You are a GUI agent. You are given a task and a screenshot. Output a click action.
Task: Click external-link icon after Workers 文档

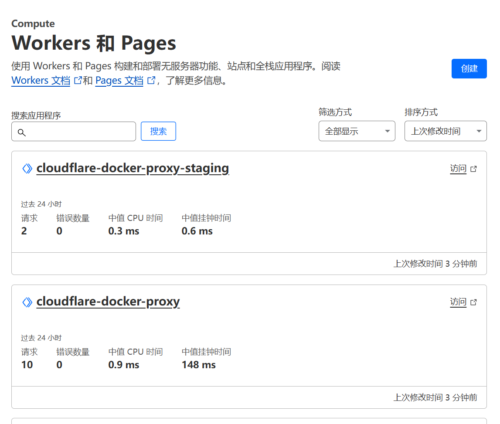(78, 81)
